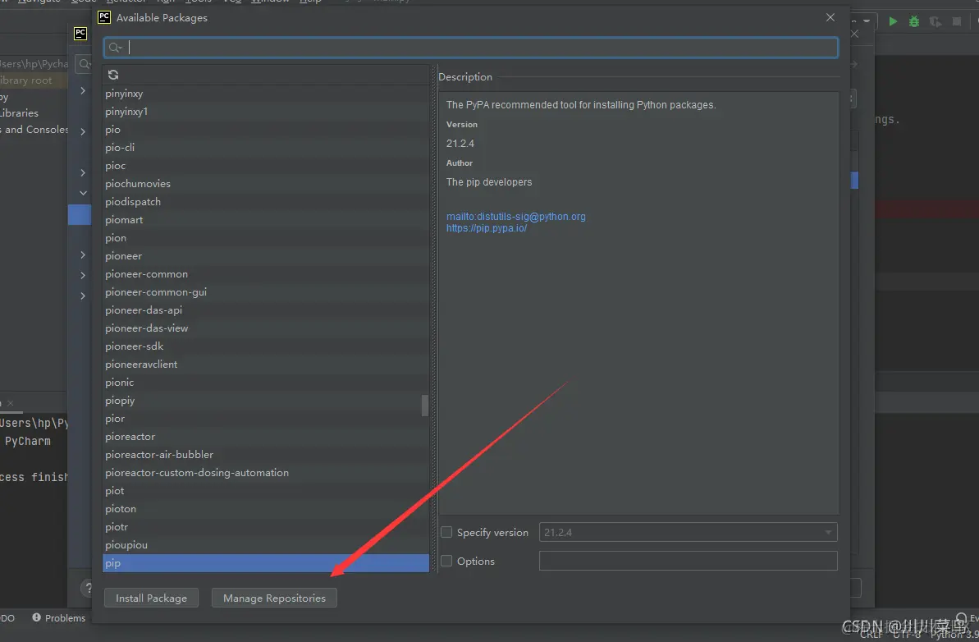The height and width of the screenshot is (642, 979).
Task: Open the mailto:distutils-sig@python.org link
Action: click(x=515, y=217)
